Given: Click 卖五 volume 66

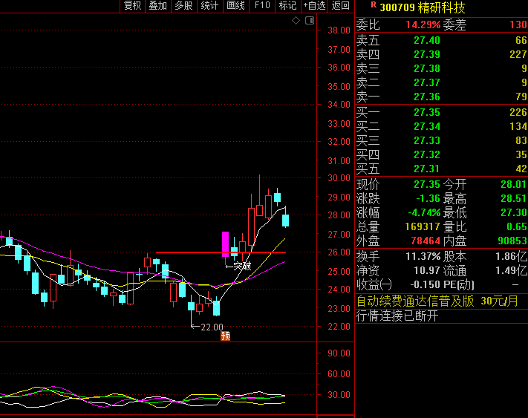Looking at the screenshot, I should coord(521,40).
